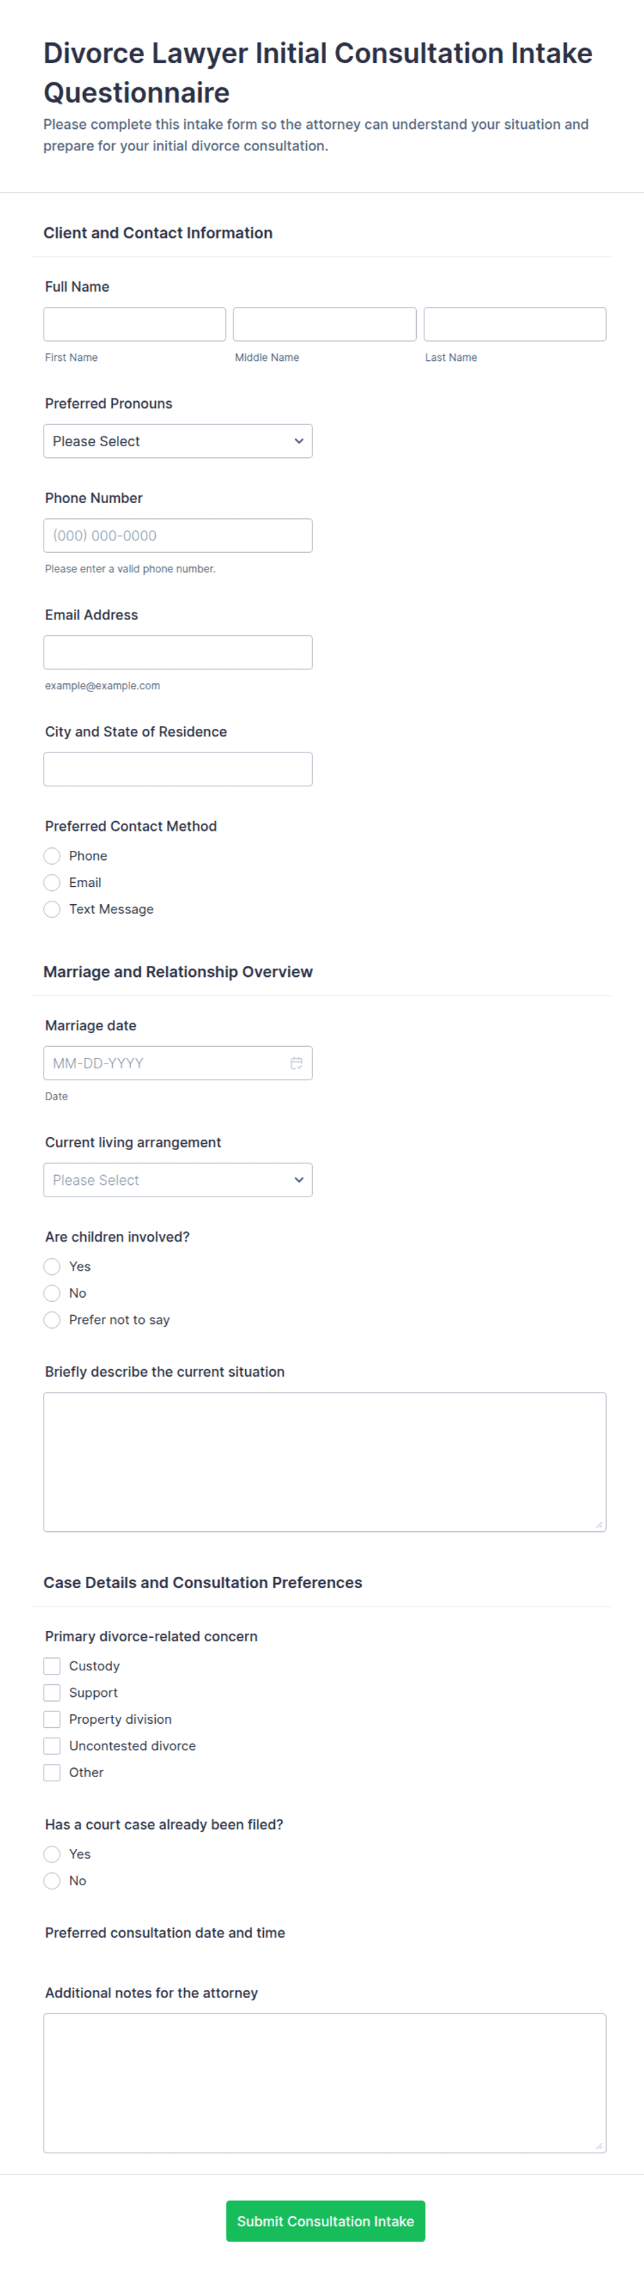Viewport: 644px width, 2276px height.
Task: Choose Email contact method radio button
Action: click(x=52, y=882)
